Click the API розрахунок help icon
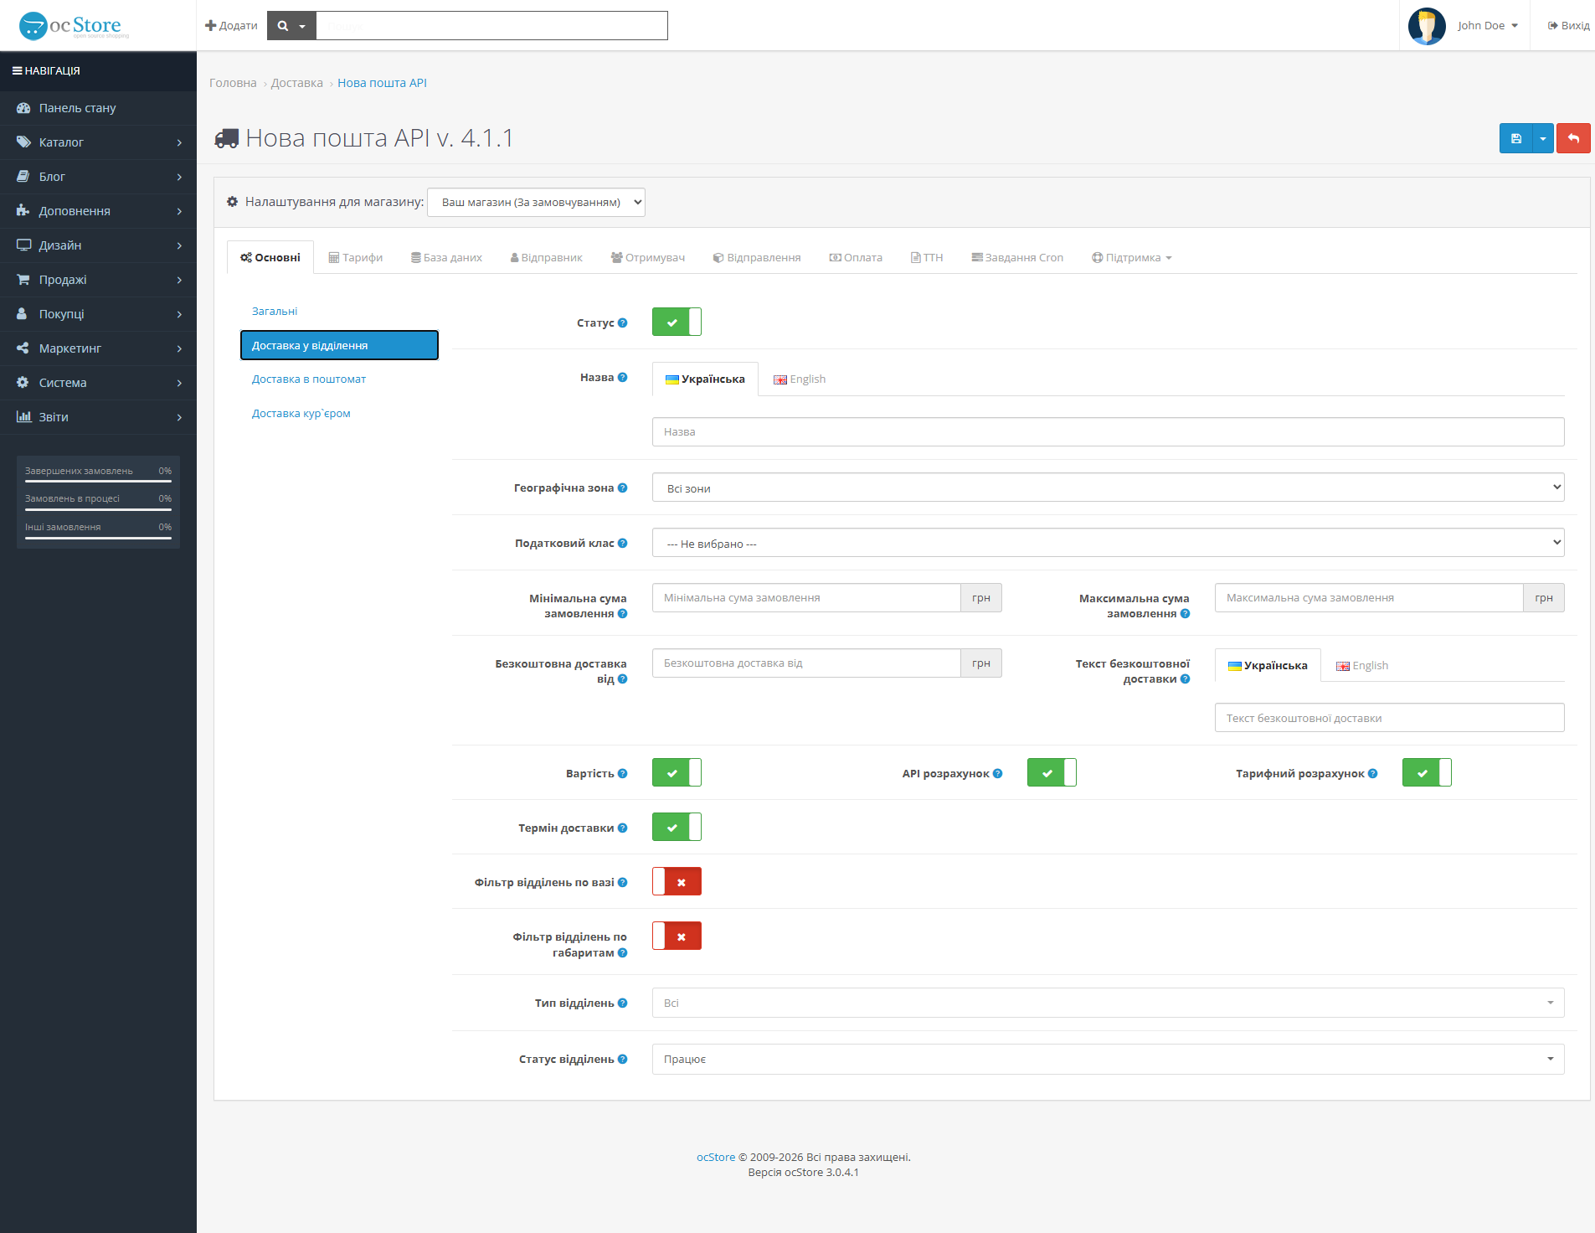Image resolution: width=1595 pixels, height=1233 pixels. [x=997, y=773]
